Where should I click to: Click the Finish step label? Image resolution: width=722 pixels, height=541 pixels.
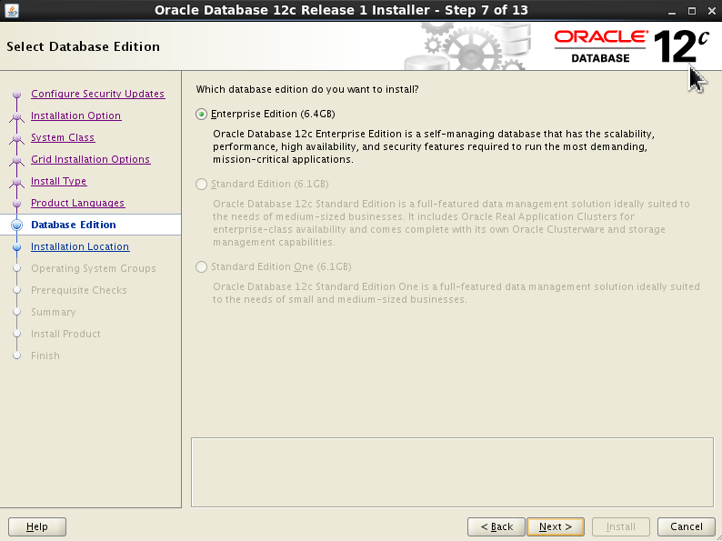45,356
